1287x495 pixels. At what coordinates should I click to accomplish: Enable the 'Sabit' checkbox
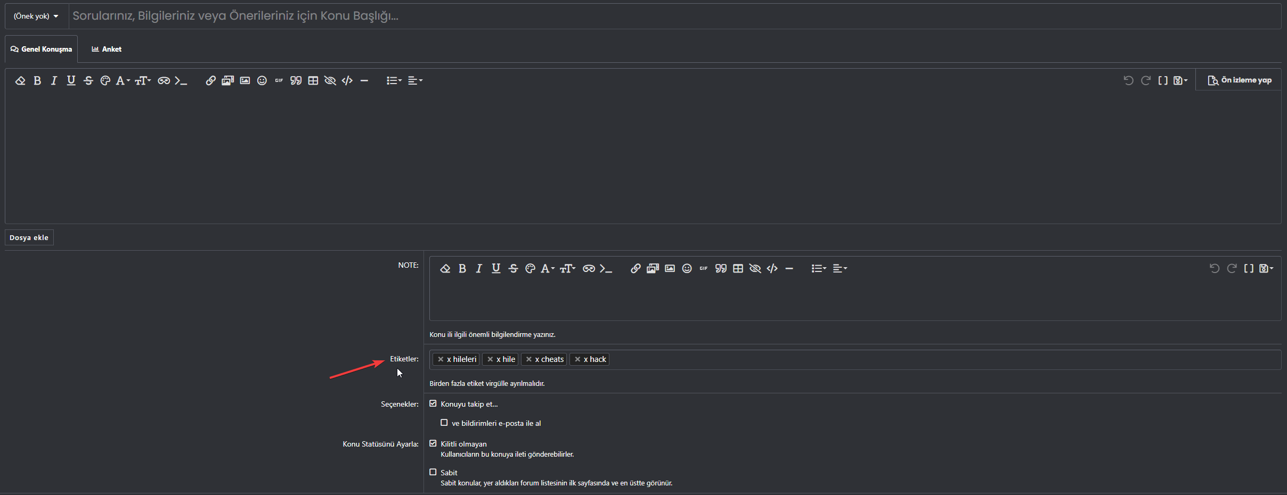click(x=433, y=472)
